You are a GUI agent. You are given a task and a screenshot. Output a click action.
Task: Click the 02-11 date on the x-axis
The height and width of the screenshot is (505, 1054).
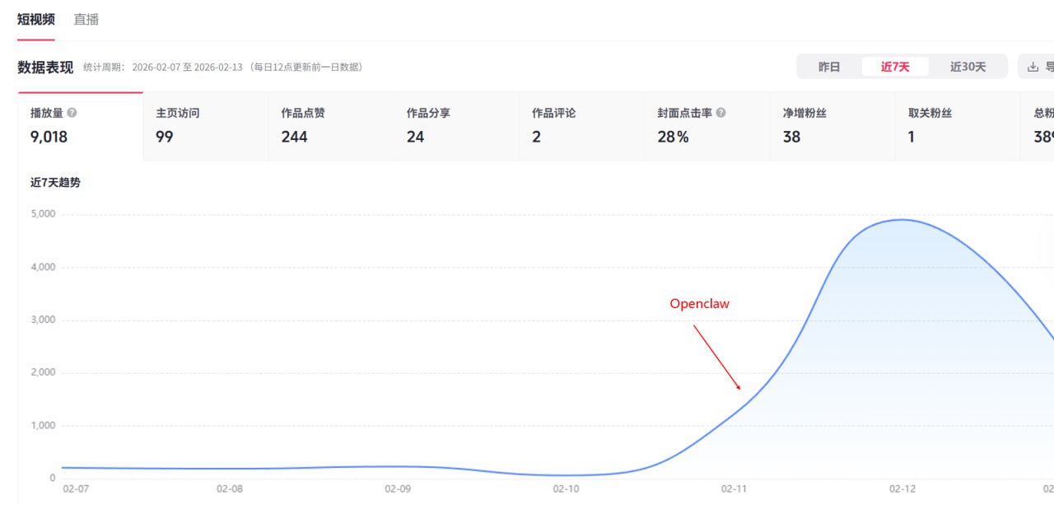(733, 489)
